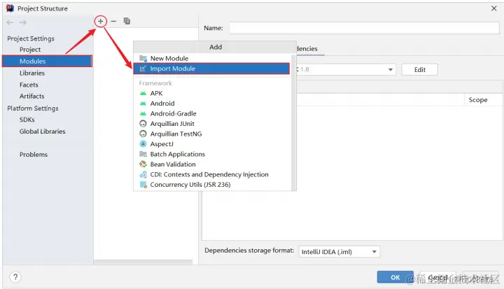Click the CDI framework icon
This screenshot has width=504, height=289.
pos(143,174)
